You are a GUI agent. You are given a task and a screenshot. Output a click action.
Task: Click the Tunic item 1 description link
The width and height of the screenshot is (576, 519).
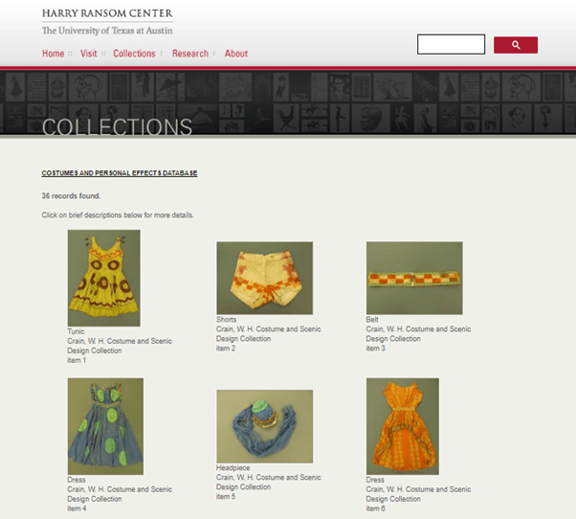(x=120, y=346)
